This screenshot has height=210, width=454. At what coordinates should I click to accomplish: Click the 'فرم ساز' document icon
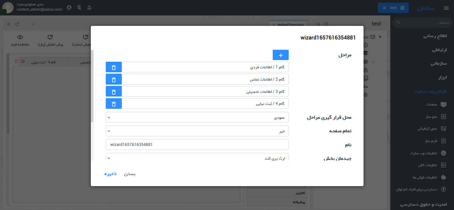[x=443, y=141]
